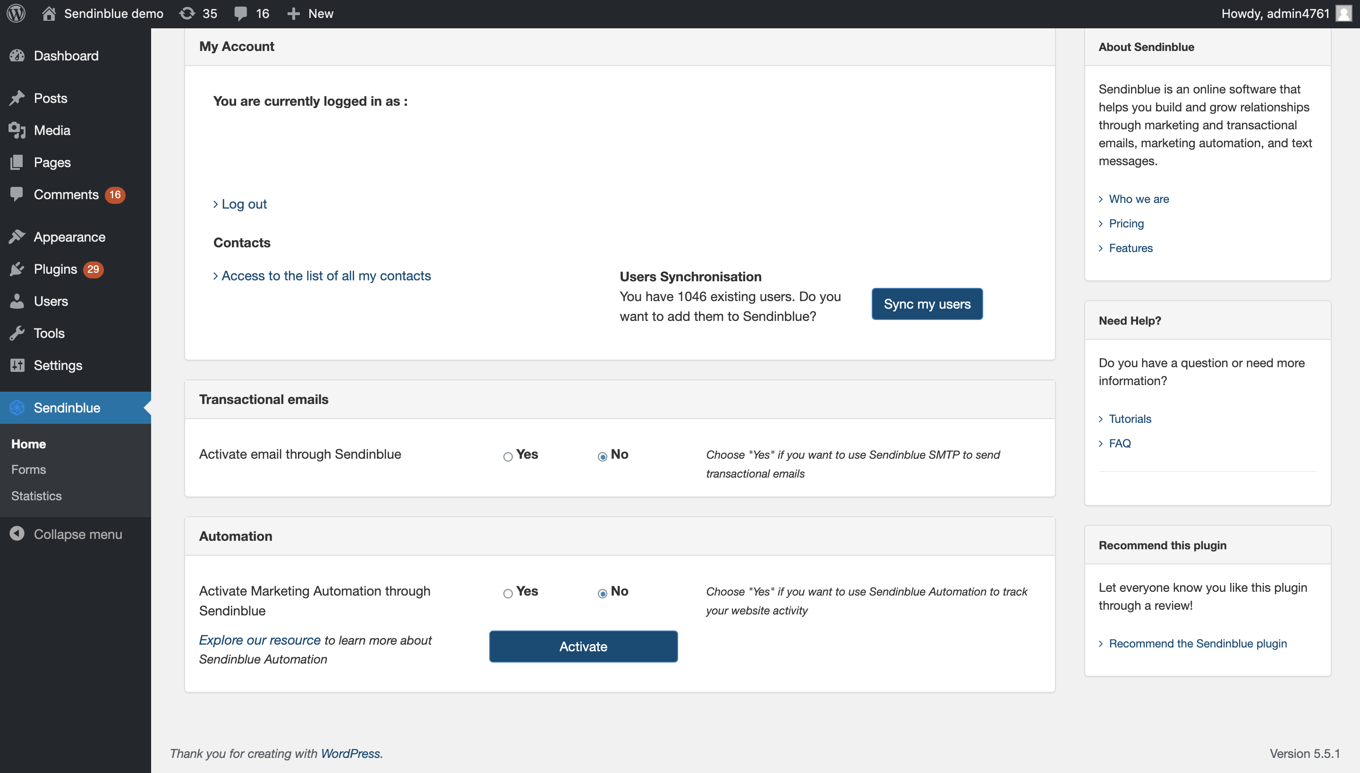Open Access to the list of all my contacts
Screen dimensions: 1360x773
(326, 276)
